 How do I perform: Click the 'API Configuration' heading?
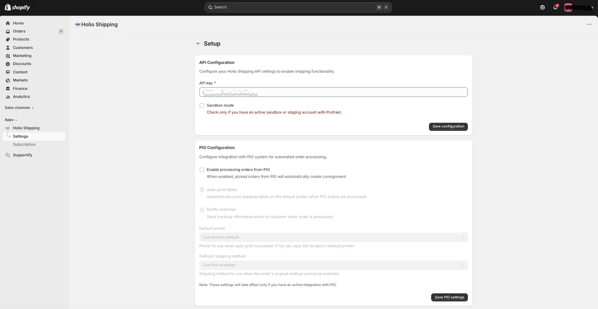click(217, 63)
